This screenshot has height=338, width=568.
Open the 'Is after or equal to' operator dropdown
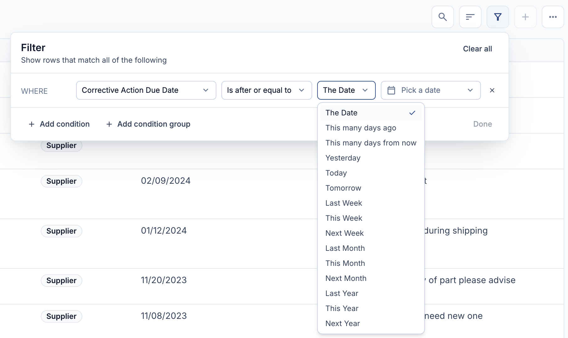pyautogui.click(x=266, y=90)
